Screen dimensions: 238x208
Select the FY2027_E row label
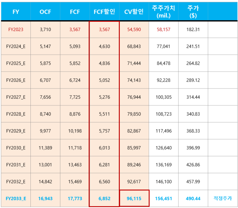pyautogui.click(x=16, y=97)
